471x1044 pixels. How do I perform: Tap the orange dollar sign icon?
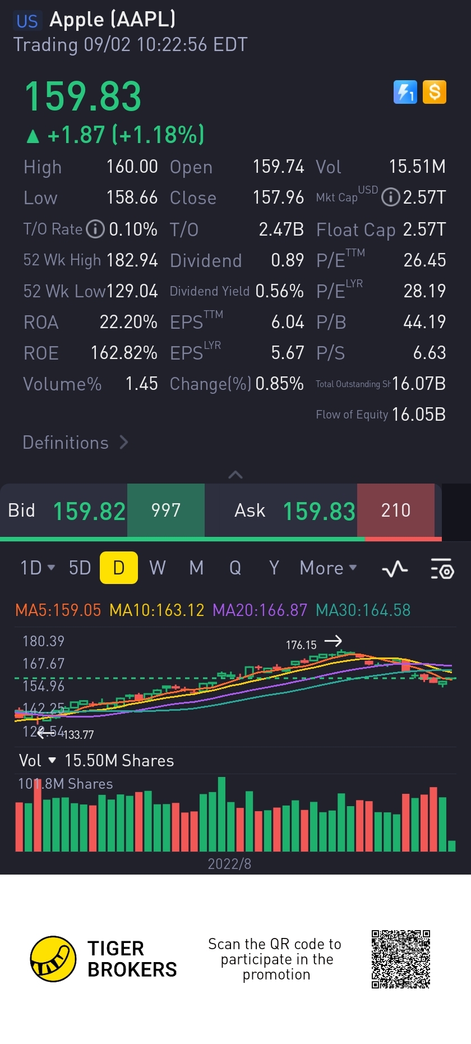435,92
